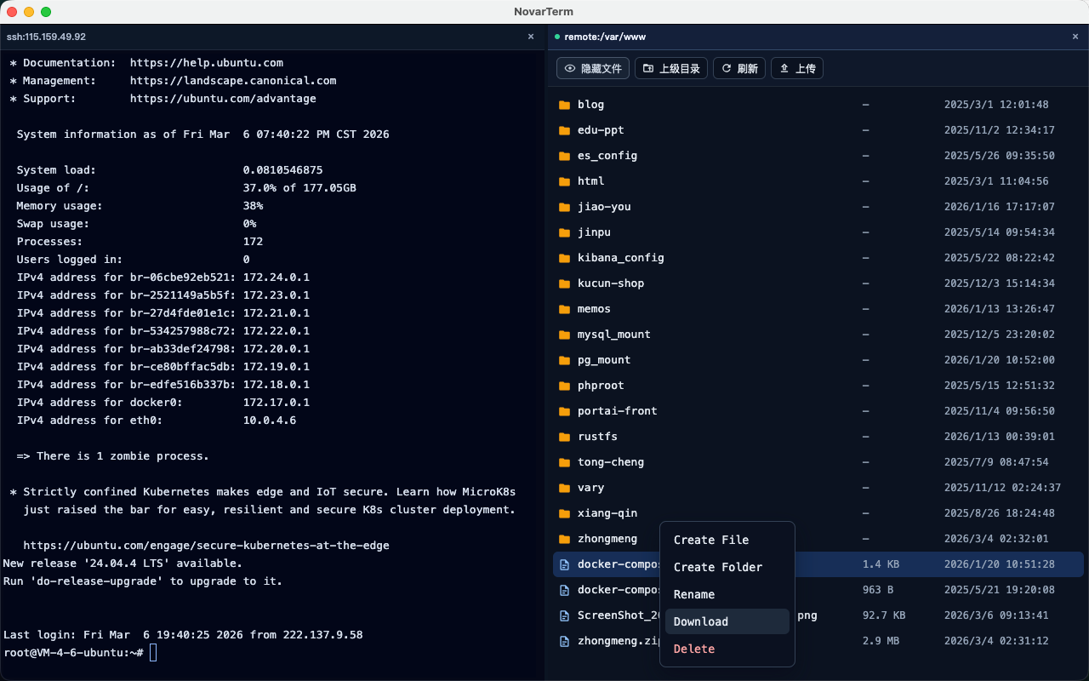Choose Delete in the context menu
This screenshot has width=1089, height=681.
[x=694, y=649]
